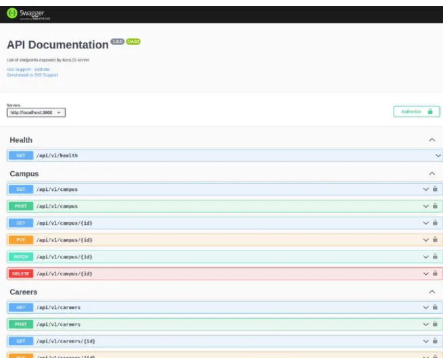Collapse the Careers section chevron
Viewport: 443px width, 358px height.
pyautogui.click(x=432, y=292)
